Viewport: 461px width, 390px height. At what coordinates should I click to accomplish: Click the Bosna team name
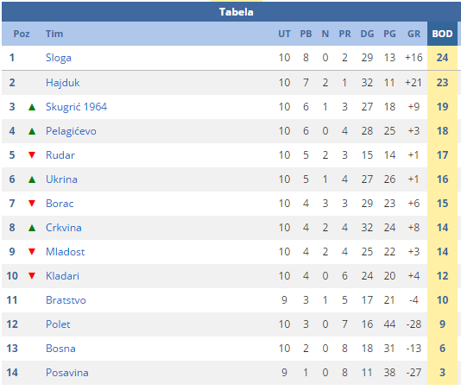(60, 349)
